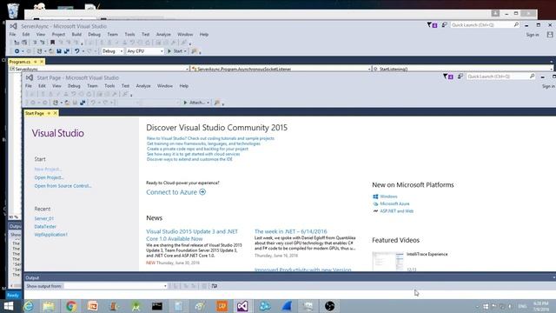The width and height of the screenshot is (556, 313).
Task: Open Tools menu in Start Page window
Action: pos(109,86)
